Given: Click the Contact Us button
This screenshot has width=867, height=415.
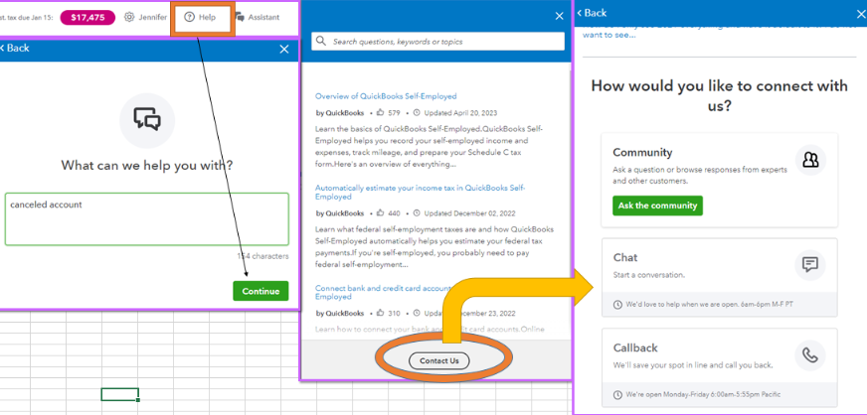Looking at the screenshot, I should (x=439, y=361).
